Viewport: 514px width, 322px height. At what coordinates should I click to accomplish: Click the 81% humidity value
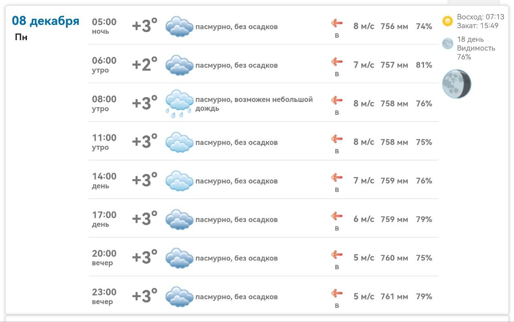click(x=424, y=65)
